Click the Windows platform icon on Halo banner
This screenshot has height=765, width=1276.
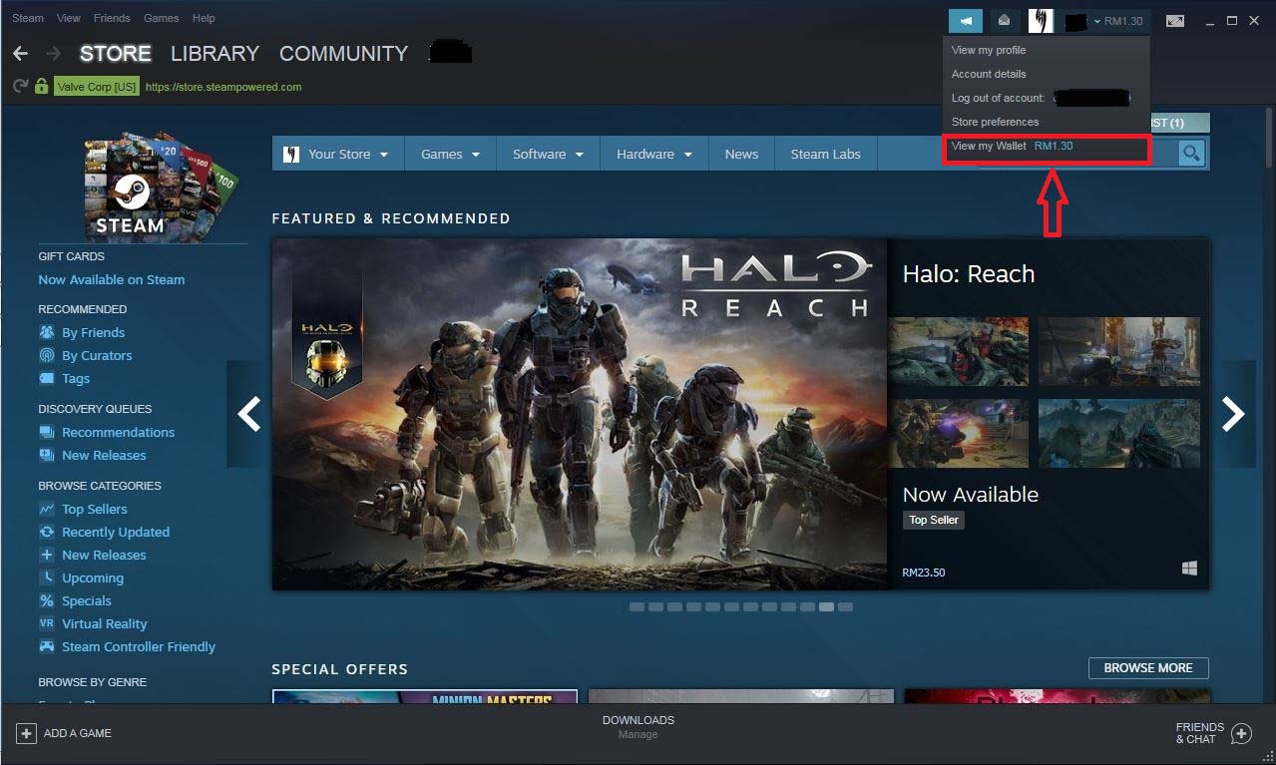coord(1189,569)
